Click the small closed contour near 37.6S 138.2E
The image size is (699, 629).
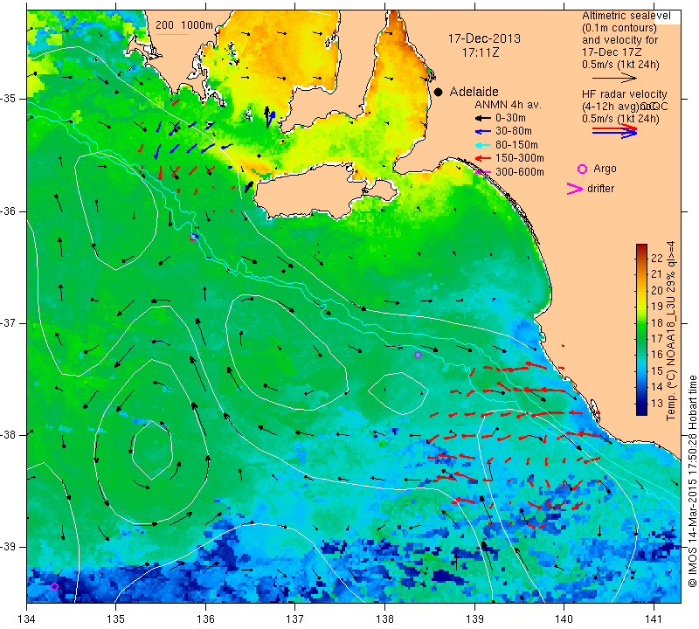[398, 393]
